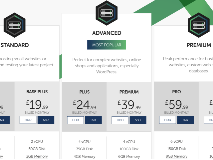Viewport: 213px width, 160px height.
Task: Click the 4 vCPU spec under Plus
Action: [x=84, y=142]
